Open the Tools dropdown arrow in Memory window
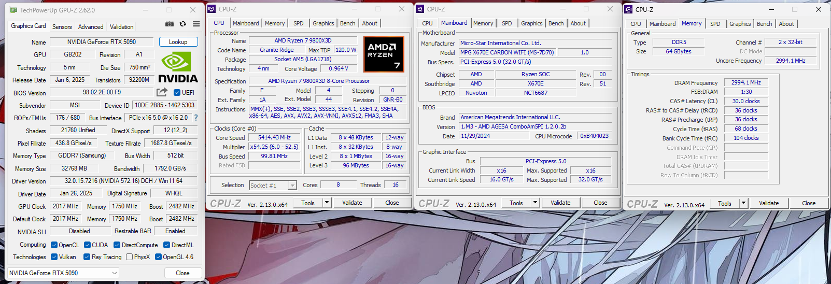This screenshot has width=831, height=284. pyautogui.click(x=743, y=203)
